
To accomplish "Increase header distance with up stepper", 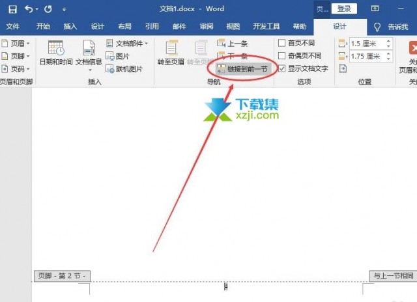I will (x=388, y=41).
